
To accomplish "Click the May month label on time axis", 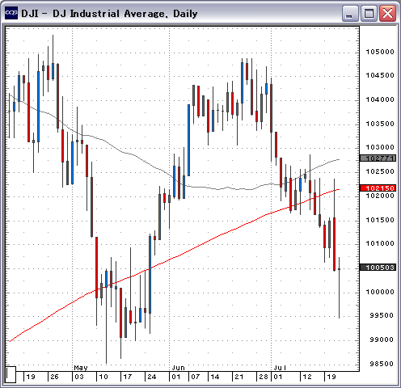I will 81,368.
